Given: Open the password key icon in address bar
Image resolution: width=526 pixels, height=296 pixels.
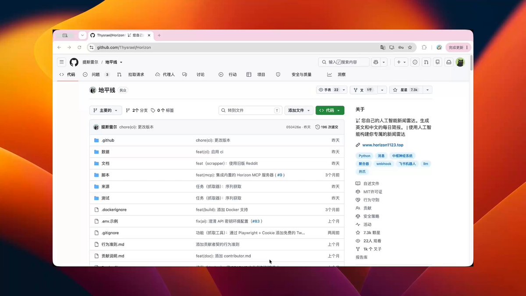Looking at the screenshot, I should [x=401, y=47].
